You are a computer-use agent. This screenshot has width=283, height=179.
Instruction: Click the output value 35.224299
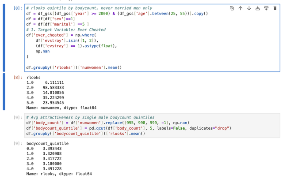pyautogui.click(x=53, y=98)
